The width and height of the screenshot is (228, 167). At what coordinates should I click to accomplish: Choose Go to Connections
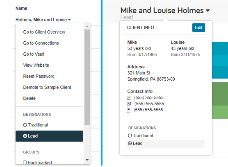pyautogui.click(x=41, y=43)
